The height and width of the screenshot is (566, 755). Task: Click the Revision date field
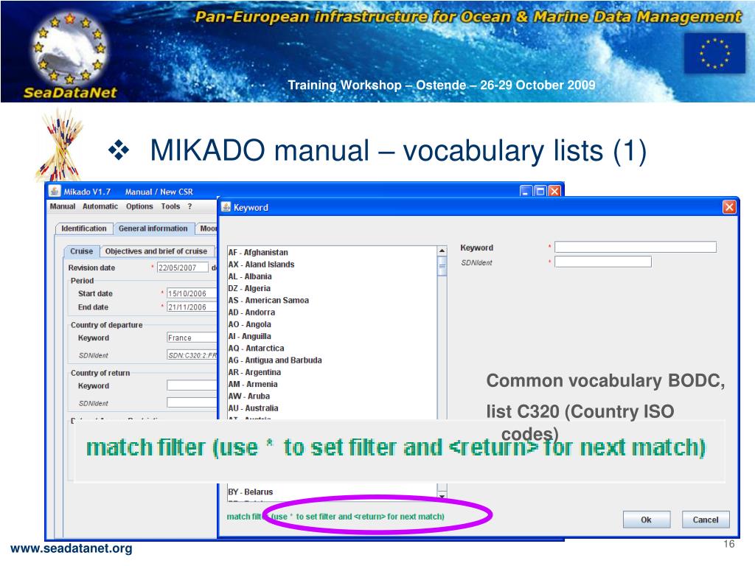point(183,268)
